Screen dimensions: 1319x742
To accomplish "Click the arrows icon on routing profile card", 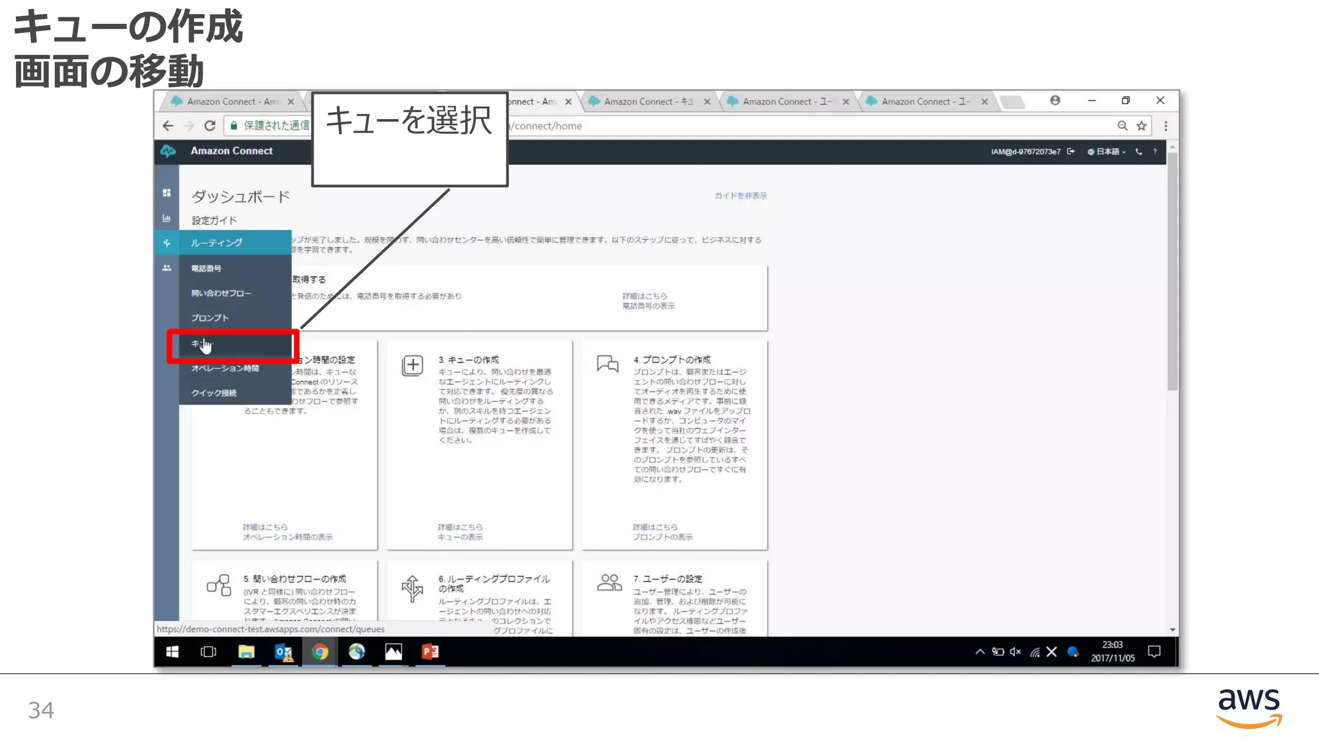I will tap(412, 589).
